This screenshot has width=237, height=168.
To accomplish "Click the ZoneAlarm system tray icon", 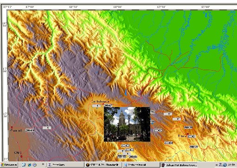I will click(221, 165).
